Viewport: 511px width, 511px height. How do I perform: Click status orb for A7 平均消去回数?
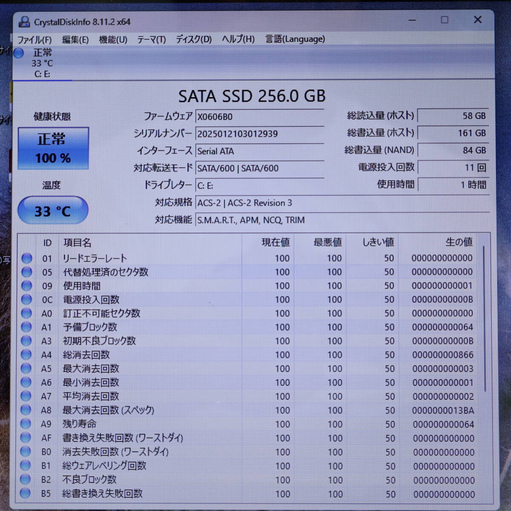(x=26, y=396)
